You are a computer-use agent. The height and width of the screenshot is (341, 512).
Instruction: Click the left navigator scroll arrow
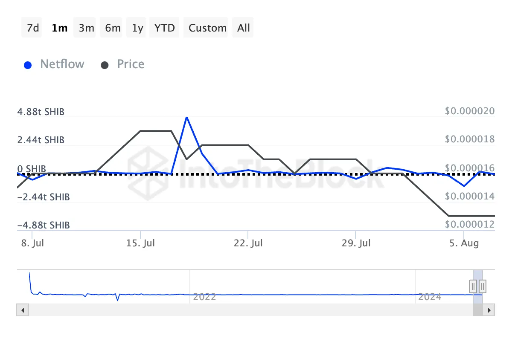pyautogui.click(x=23, y=310)
